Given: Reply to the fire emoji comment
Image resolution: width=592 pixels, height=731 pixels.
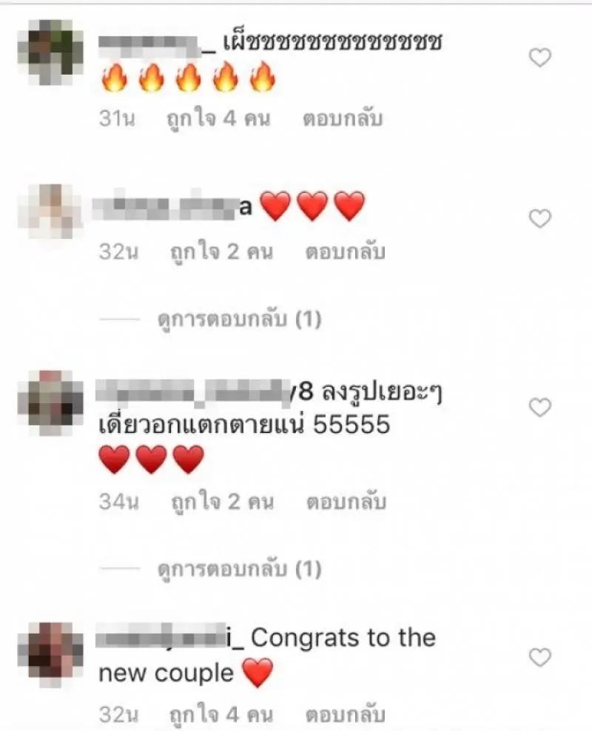Looking at the screenshot, I should pos(343,119).
